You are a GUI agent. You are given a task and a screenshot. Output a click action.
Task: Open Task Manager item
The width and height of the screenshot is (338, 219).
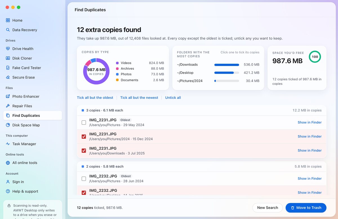click(33, 144)
